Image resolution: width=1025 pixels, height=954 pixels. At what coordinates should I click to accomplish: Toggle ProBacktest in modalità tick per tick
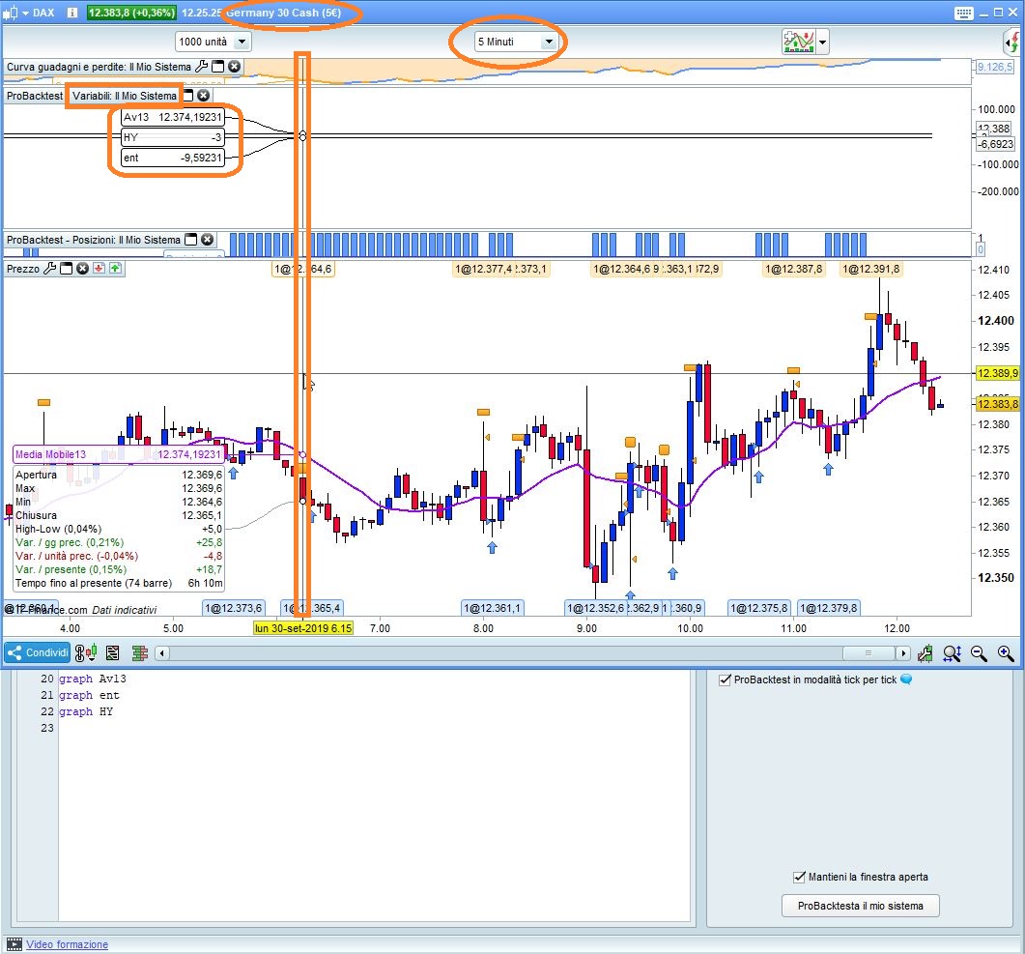tap(725, 679)
